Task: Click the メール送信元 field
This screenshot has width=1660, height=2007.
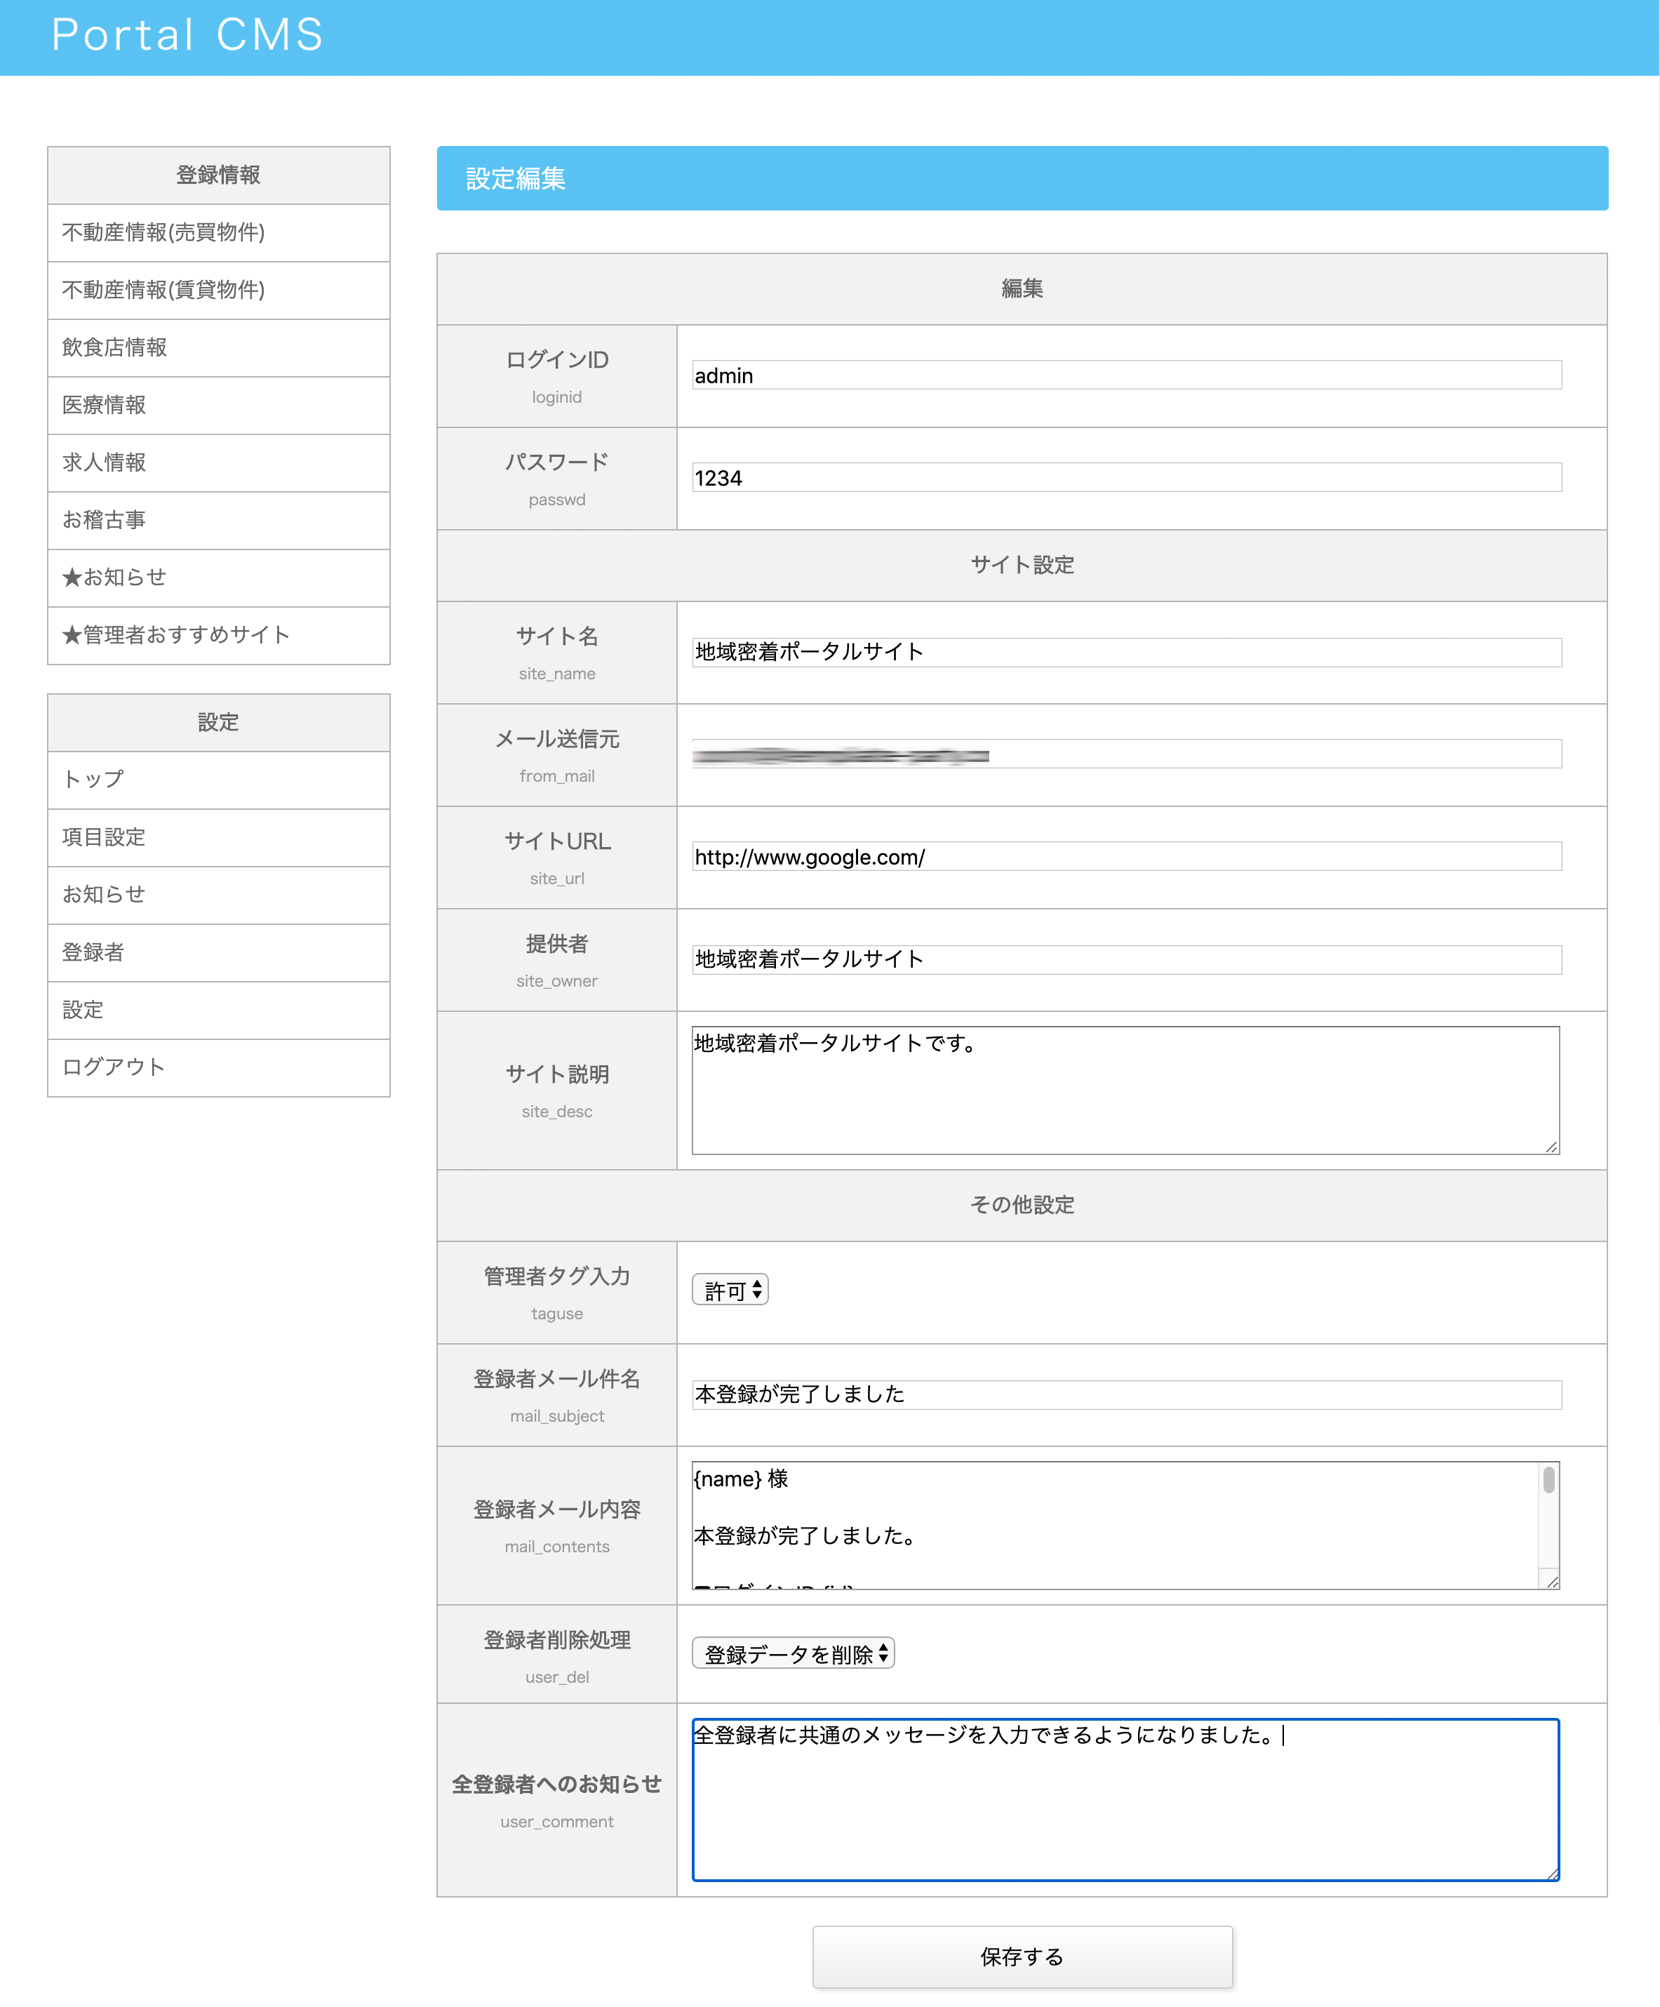Action: pos(1127,754)
